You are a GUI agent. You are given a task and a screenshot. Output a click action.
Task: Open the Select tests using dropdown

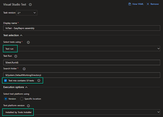coord(81,49)
